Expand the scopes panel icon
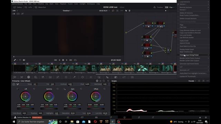 coord(203,81)
